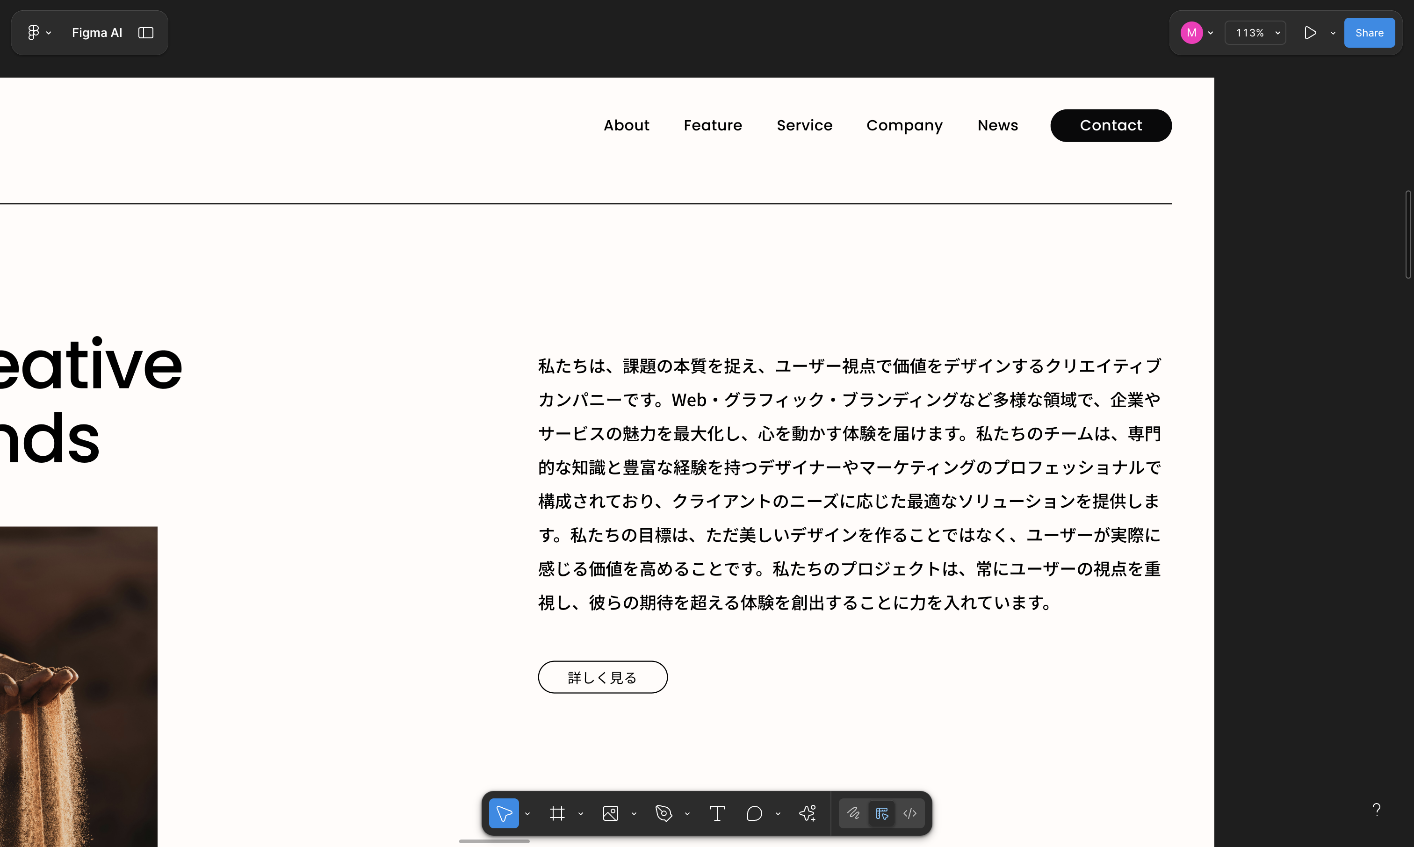Switch to Draw mode
1414x847 pixels.
coord(853,813)
